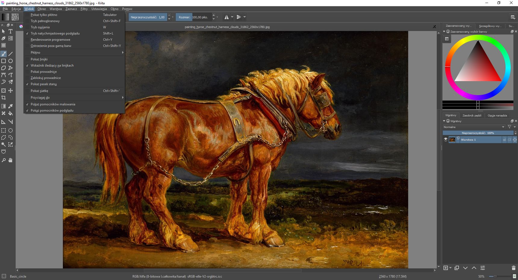
Task: Uncheck Tryb natychmiastowego podglądu
Action: click(74, 33)
